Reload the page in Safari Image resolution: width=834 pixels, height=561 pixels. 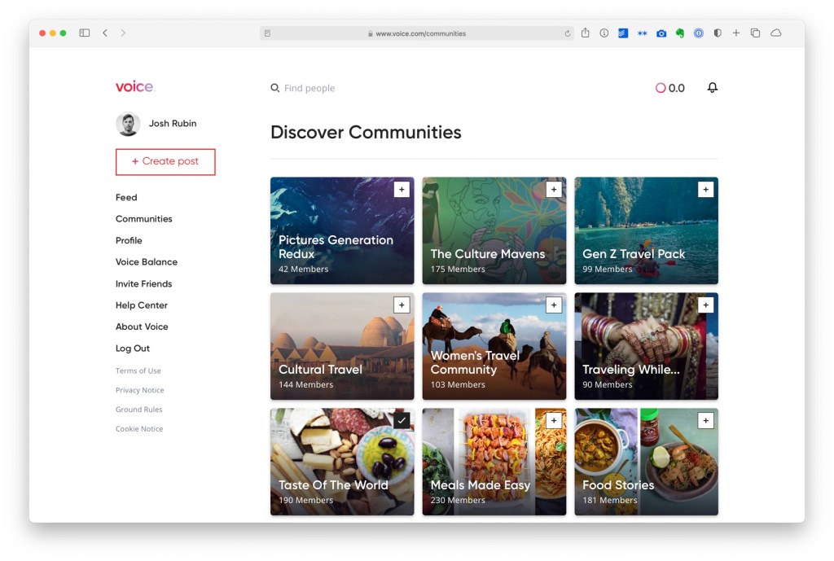[568, 33]
